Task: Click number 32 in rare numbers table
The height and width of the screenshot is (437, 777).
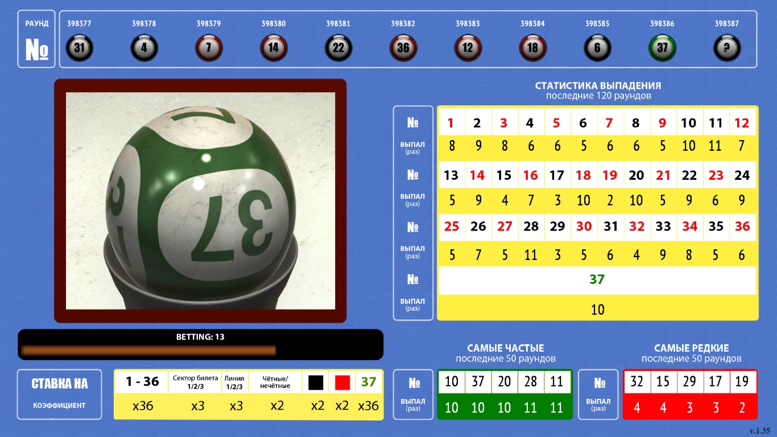Action: (x=638, y=381)
